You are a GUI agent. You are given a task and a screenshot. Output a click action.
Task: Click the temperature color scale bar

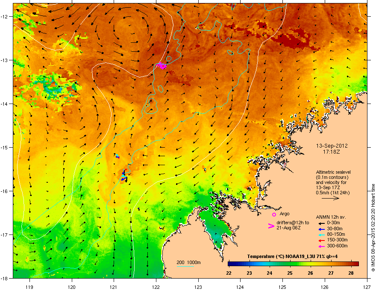click(293, 264)
